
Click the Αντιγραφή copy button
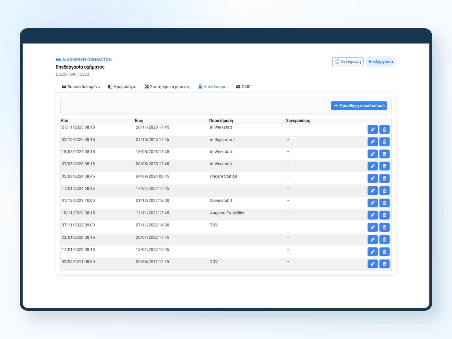coord(348,62)
